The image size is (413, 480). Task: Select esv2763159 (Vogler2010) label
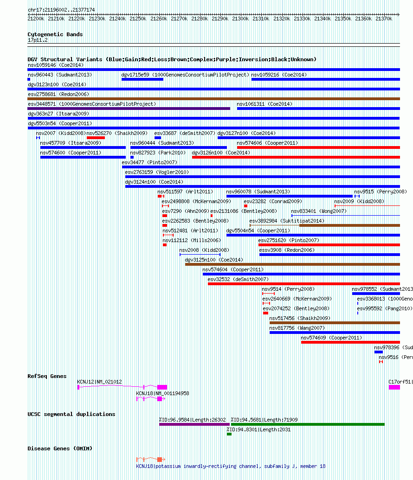[157, 173]
